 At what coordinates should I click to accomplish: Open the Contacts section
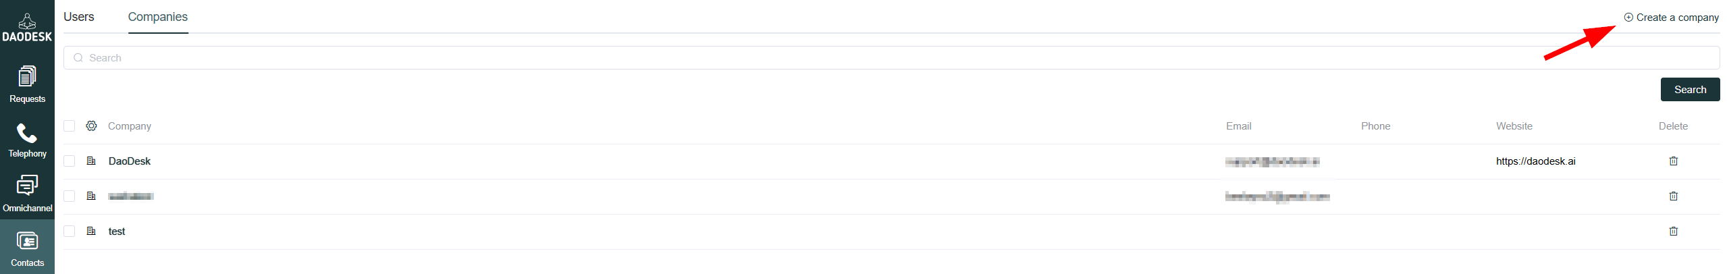click(27, 248)
